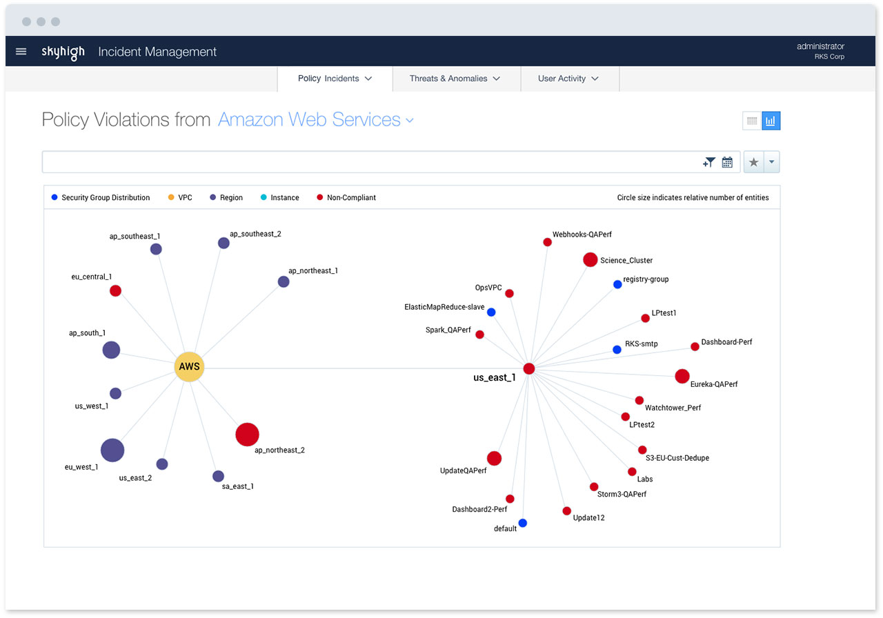Click the administrator account label

coord(820,46)
